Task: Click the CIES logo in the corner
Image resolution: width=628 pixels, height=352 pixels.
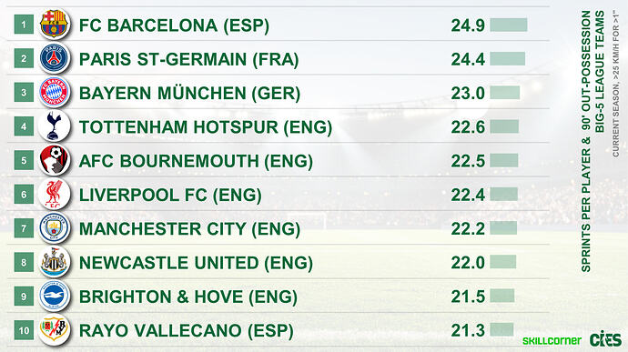Action: [x=605, y=339]
